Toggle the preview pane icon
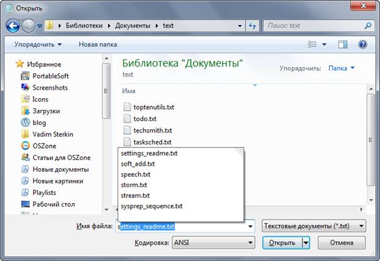Screen dimensions: 380x261 [343, 45]
